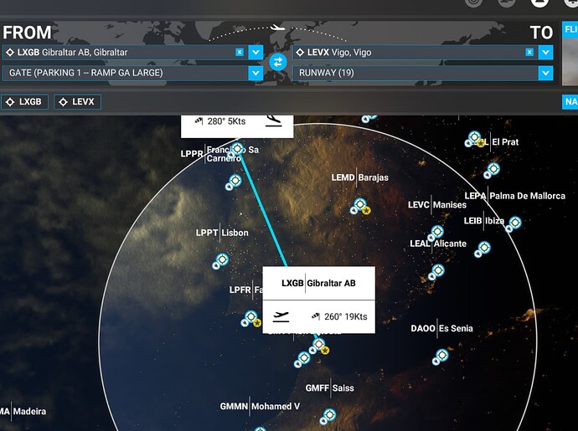Screen dimensions: 578x431
Task: Select the Saiss GMFF airport marker
Action: point(329,415)
